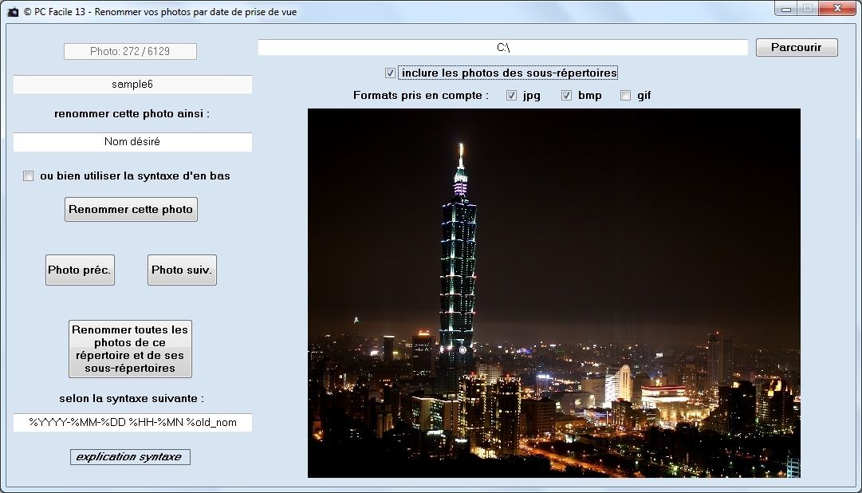The image size is (862, 493).
Task: Click the Taipei tower photo preview
Action: pos(554,293)
